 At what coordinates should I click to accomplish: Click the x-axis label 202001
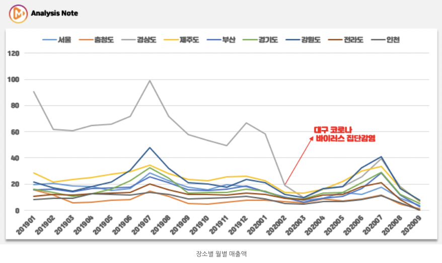(258, 225)
